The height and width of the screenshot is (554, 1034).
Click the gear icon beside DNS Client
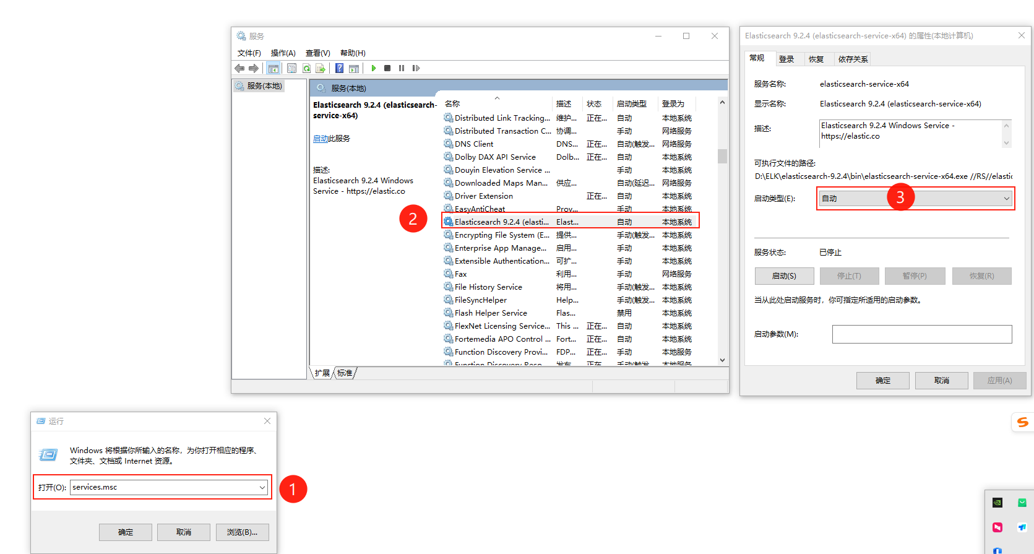pyautogui.click(x=448, y=144)
